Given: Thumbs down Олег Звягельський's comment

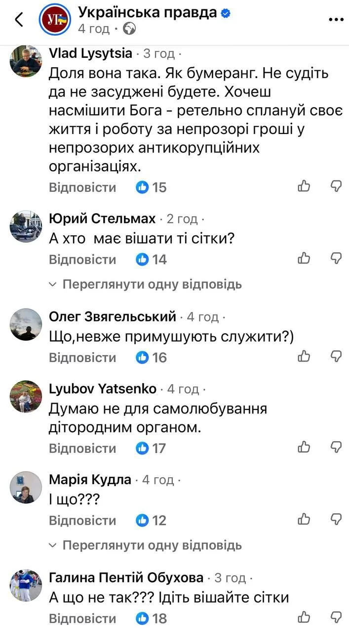Looking at the screenshot, I should click(x=336, y=356).
